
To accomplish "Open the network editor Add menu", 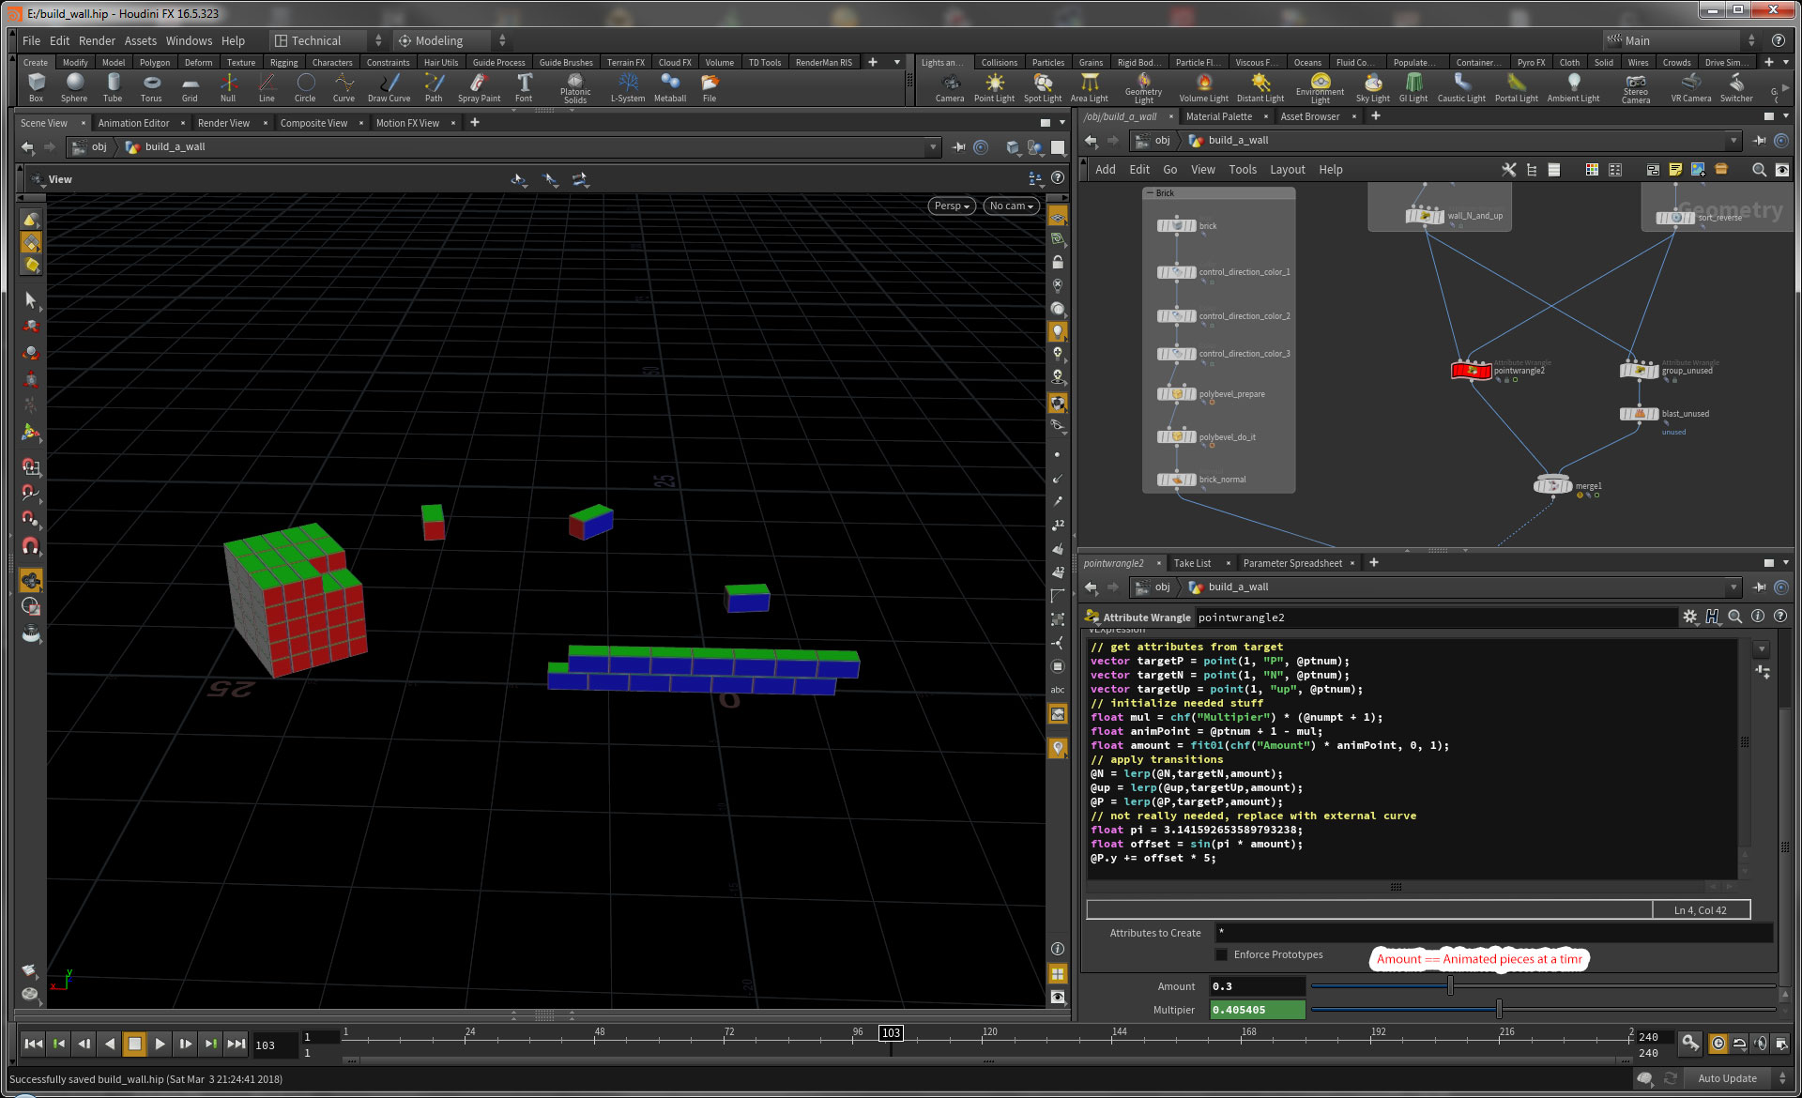I will [1106, 170].
